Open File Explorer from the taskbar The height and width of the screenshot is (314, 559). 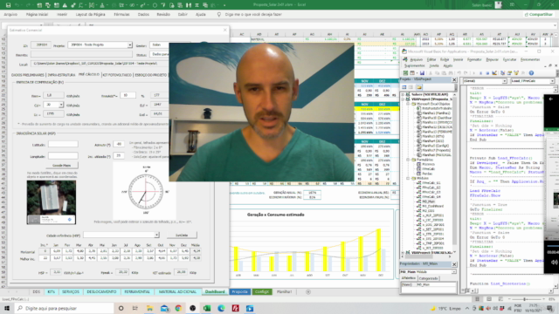click(149, 308)
